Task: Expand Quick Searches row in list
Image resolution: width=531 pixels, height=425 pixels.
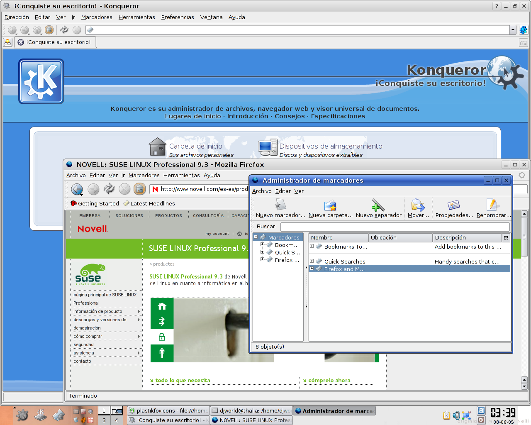Action: tap(312, 261)
